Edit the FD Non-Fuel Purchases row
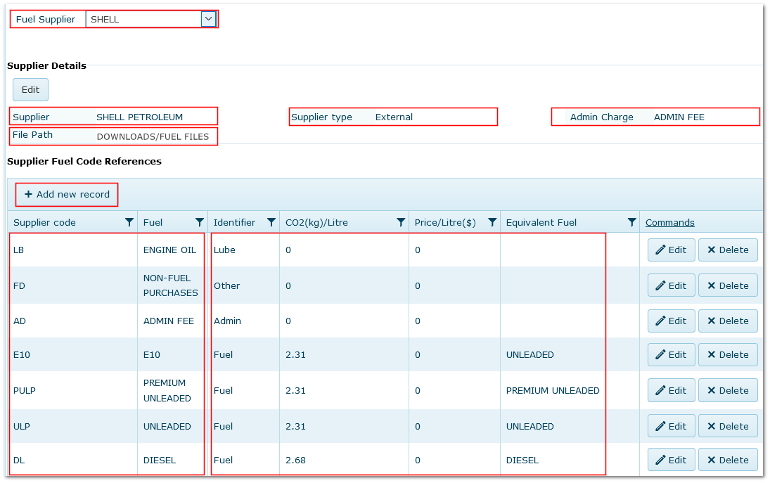 tap(672, 285)
